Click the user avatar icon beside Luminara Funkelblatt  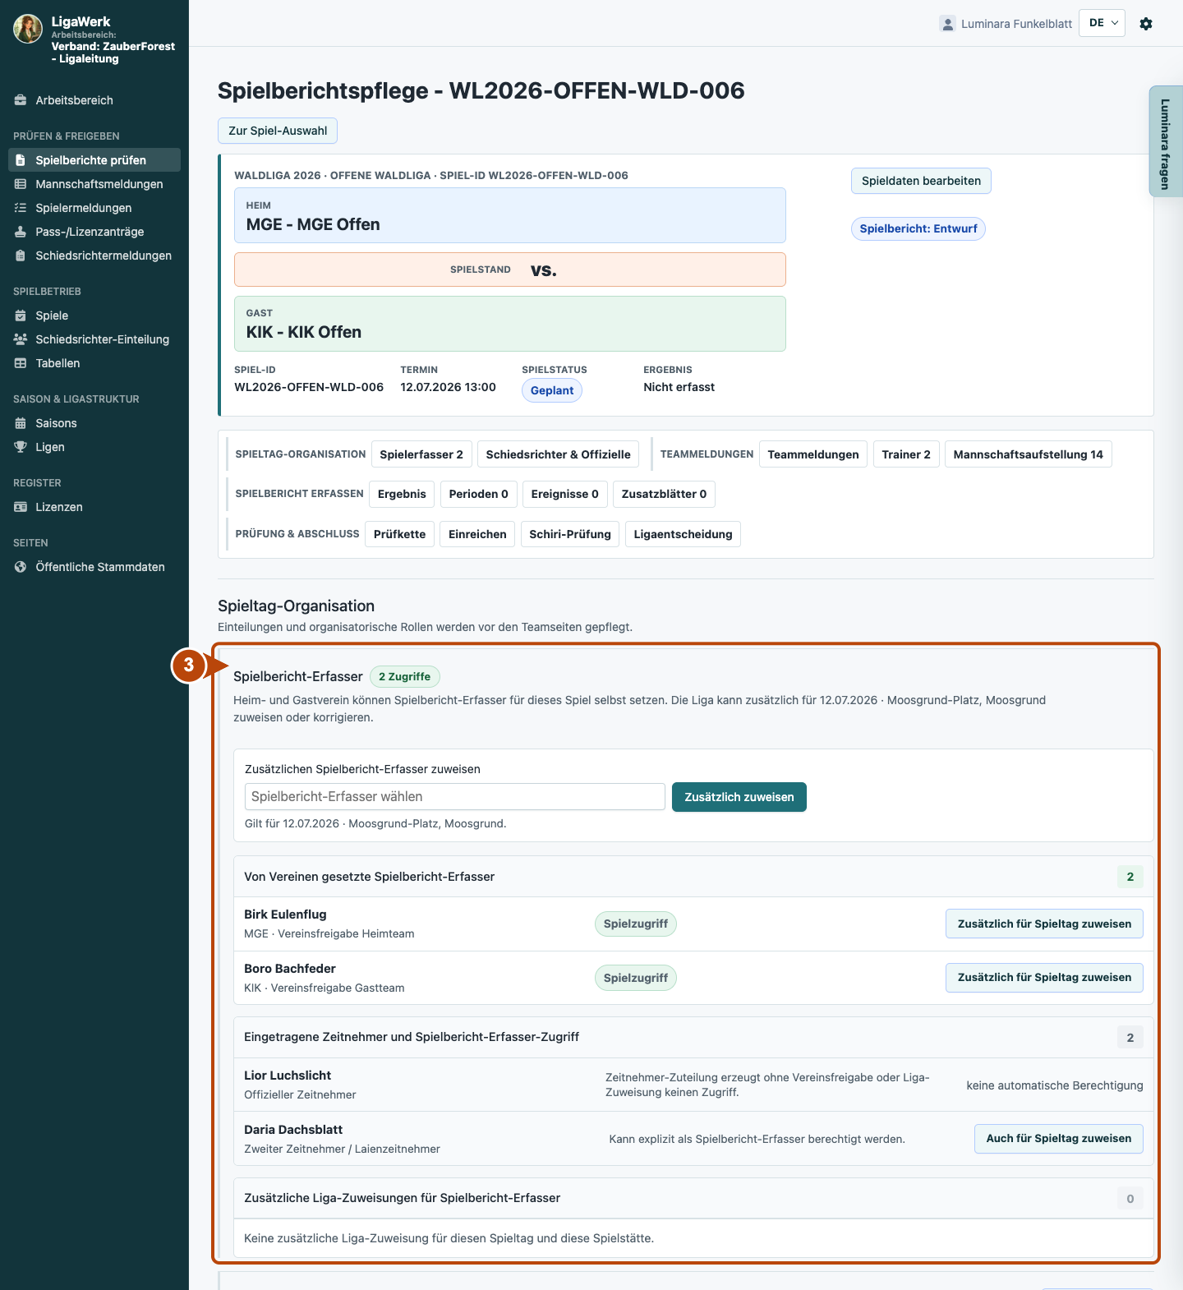[x=948, y=24]
